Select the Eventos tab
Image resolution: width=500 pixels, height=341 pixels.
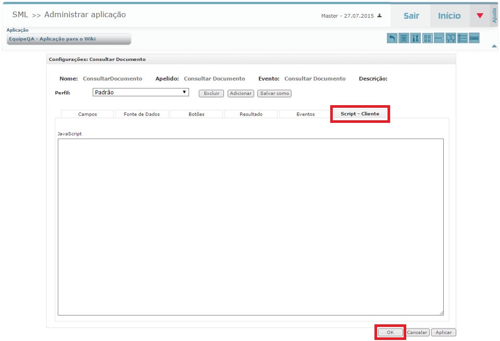[x=305, y=114]
